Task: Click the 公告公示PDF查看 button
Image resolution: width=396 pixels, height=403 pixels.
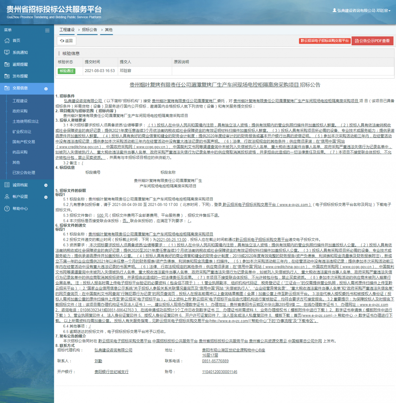Action: tap(372, 41)
